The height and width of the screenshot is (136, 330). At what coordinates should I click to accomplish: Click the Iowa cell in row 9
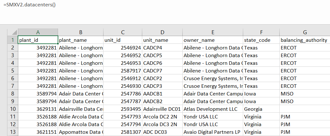click(x=261, y=101)
